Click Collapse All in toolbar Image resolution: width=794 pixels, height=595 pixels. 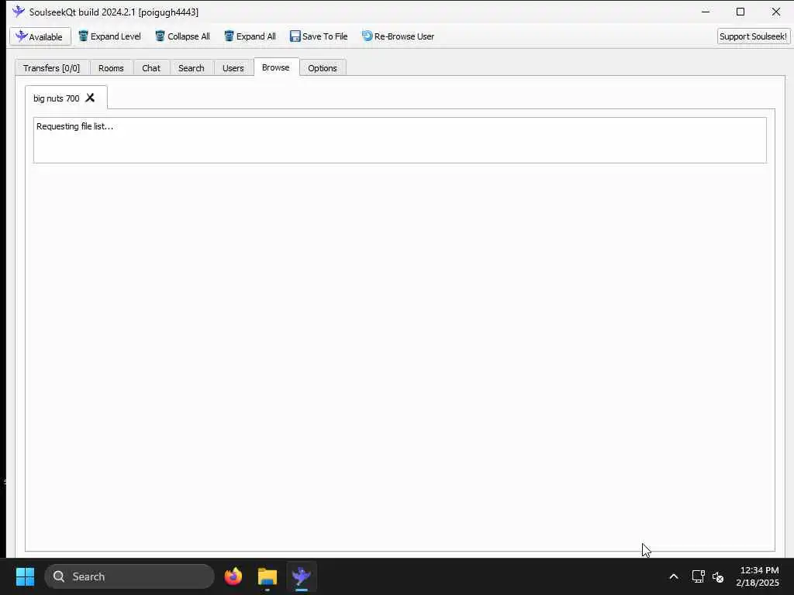pyautogui.click(x=182, y=36)
